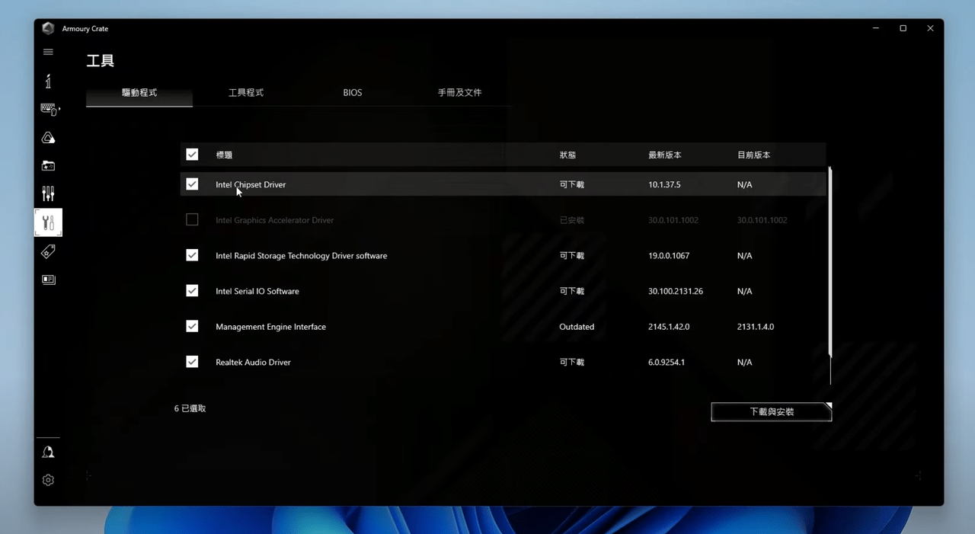Select the wrench Tools sidebar icon
Screen dimensions: 975x534
coord(48,222)
